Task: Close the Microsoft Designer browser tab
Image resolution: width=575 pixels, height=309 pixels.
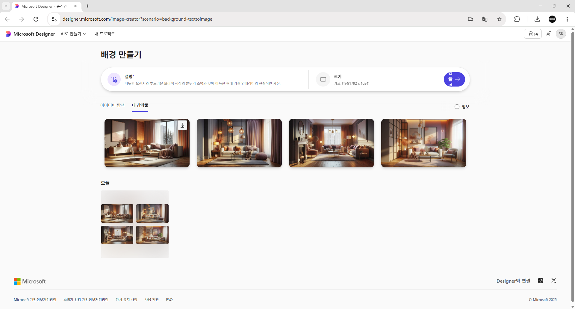Action: click(75, 6)
